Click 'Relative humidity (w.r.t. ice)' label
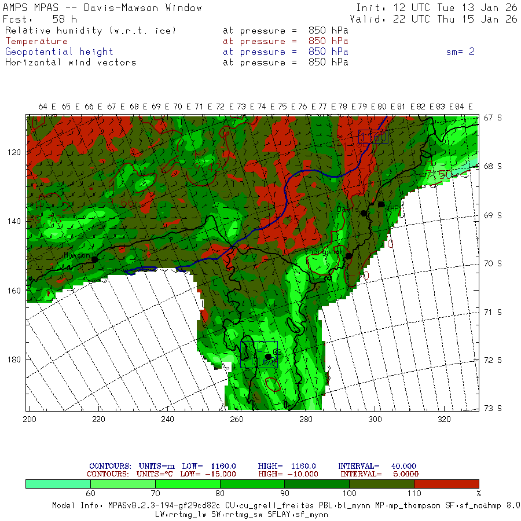 click(90, 31)
